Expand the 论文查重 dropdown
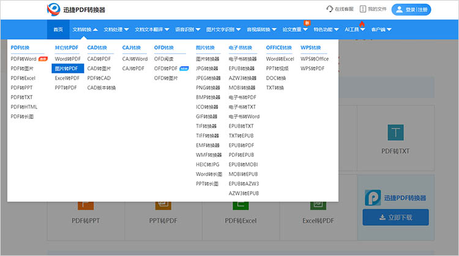Viewport: 459px width, 256px height. [295, 29]
